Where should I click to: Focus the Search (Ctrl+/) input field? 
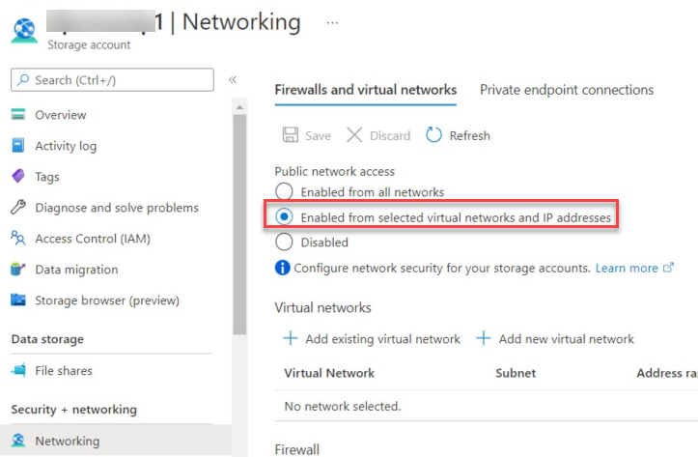pyautogui.click(x=112, y=80)
